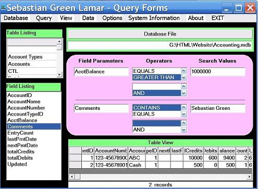Click Table View scroll right arrow

(249, 177)
